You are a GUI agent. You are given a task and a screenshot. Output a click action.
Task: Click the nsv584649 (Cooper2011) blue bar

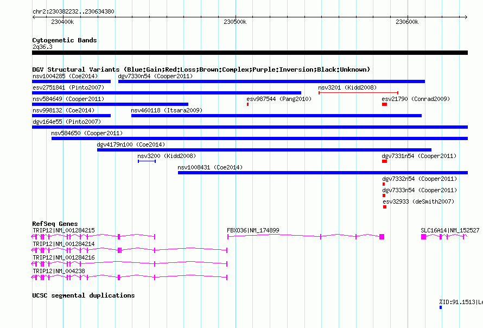click(110, 104)
